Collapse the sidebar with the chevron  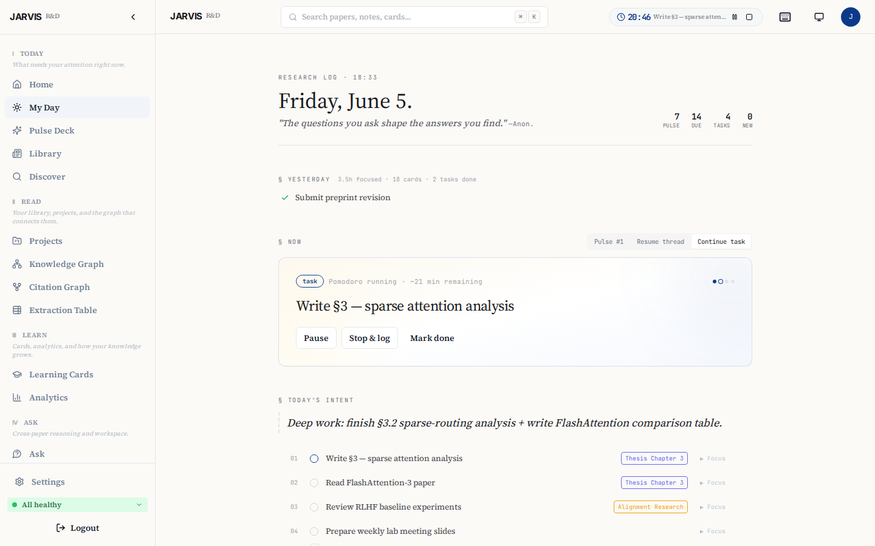pyautogui.click(x=133, y=17)
